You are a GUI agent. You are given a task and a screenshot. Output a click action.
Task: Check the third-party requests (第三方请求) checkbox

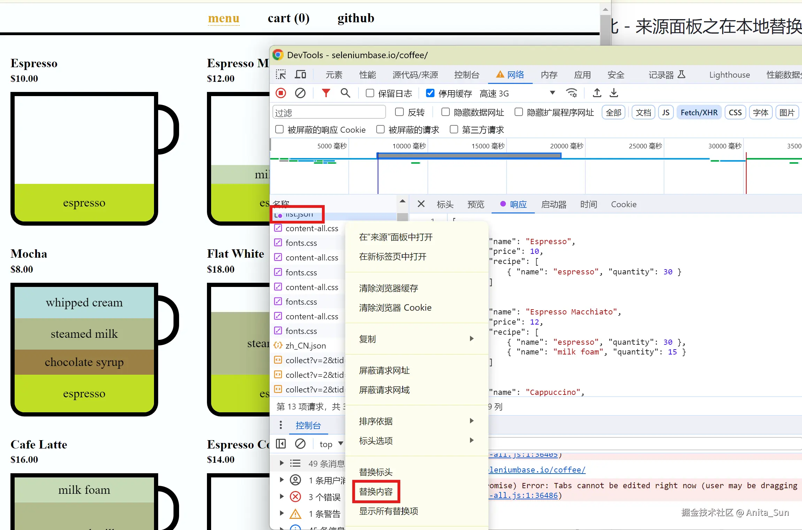pos(454,130)
